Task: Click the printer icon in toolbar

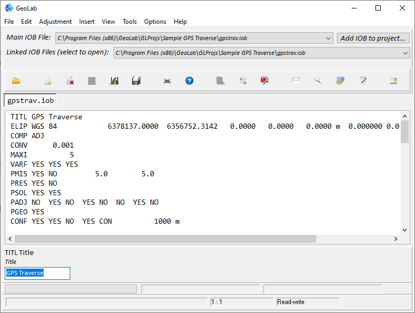Action: coord(167,81)
